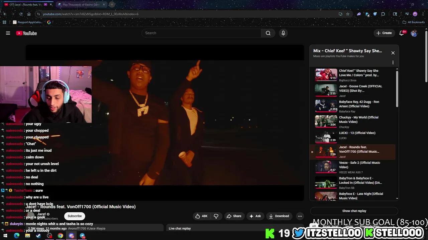Open File Explorer from taskbar
Image resolution: width=428 pixels, height=240 pixels.
tap(27, 236)
